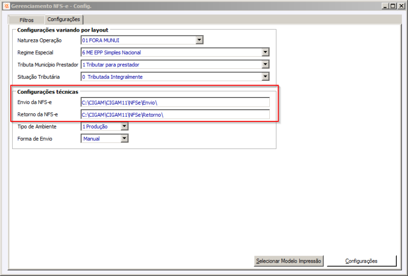Click the '1 Produção' value

[95, 127]
